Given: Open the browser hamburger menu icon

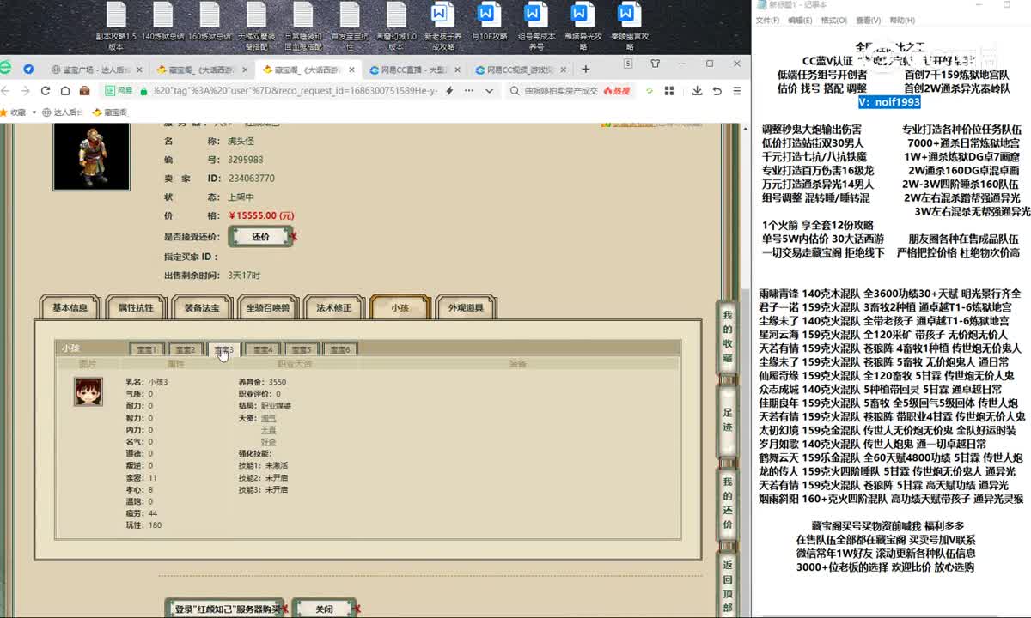Looking at the screenshot, I should click(x=737, y=90).
